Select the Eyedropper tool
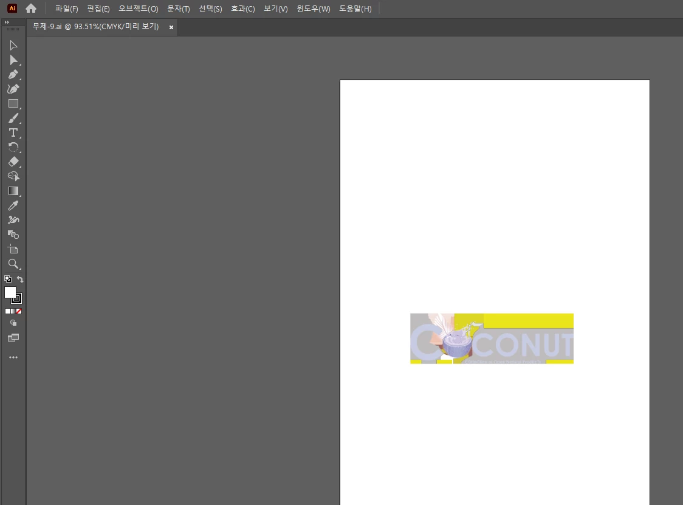This screenshot has width=683, height=505. (13, 205)
